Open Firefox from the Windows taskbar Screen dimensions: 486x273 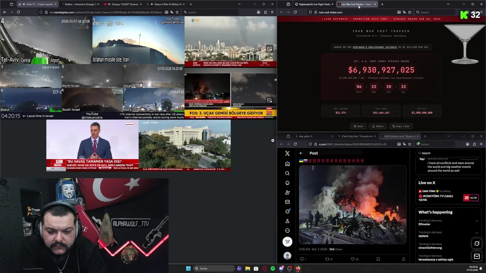(x=298, y=268)
